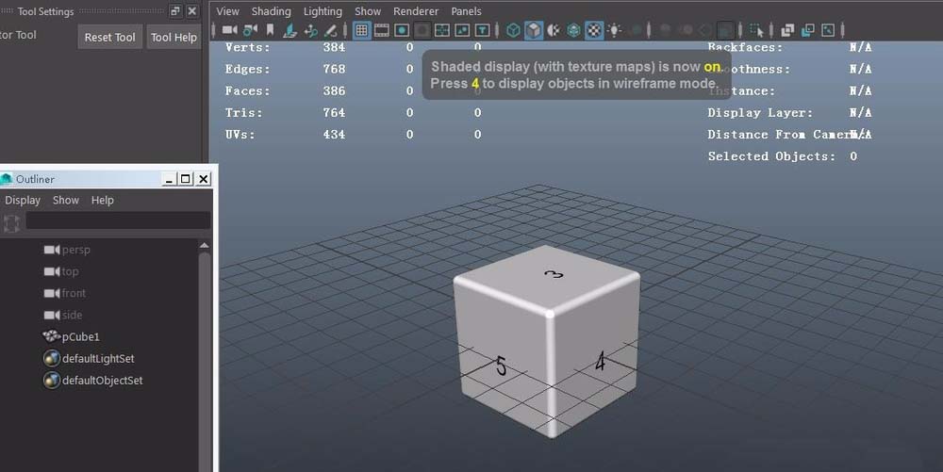Open the Outliner Display dropdown menu

tap(23, 200)
